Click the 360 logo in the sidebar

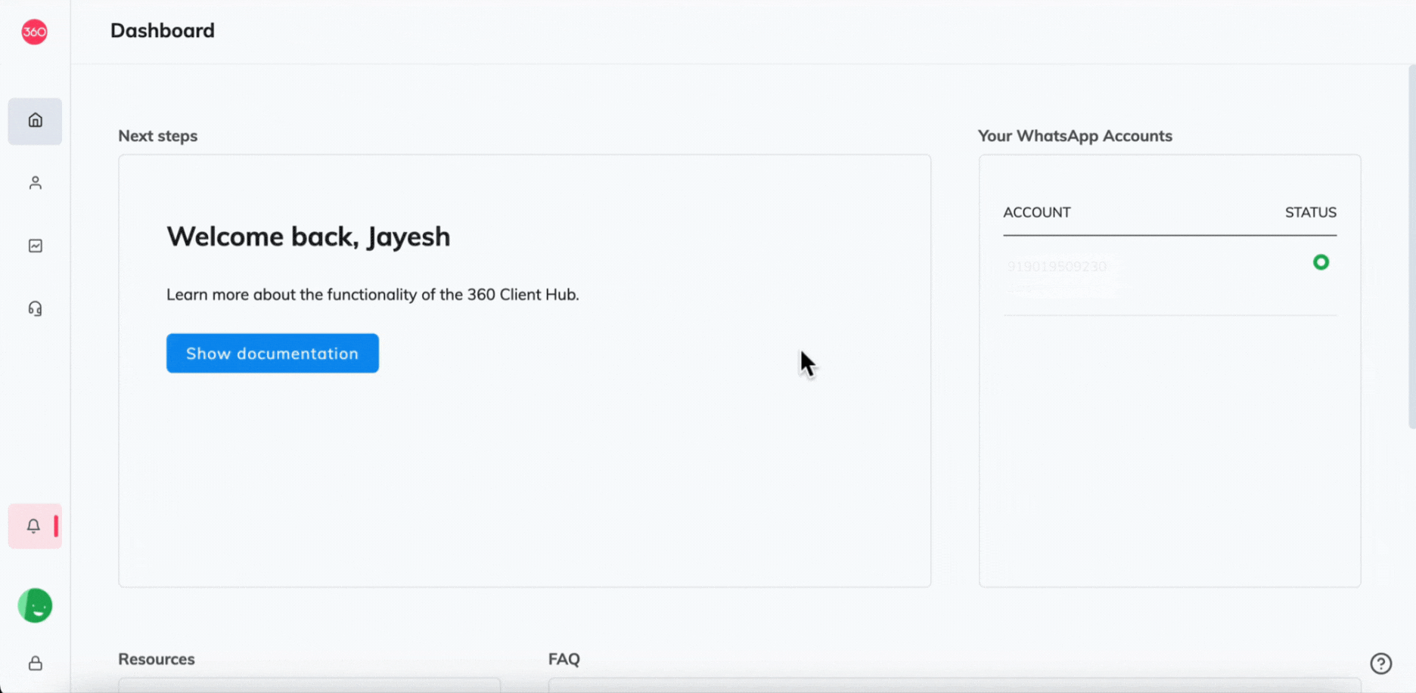click(x=34, y=32)
